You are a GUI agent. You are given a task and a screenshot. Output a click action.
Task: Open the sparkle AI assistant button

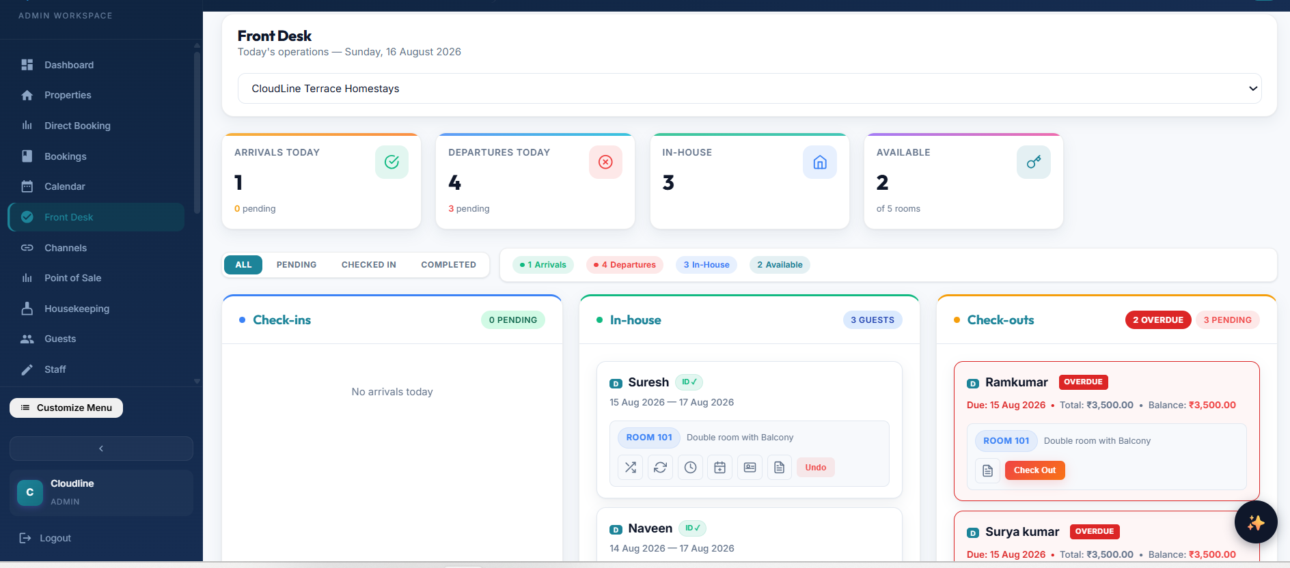pyautogui.click(x=1256, y=522)
